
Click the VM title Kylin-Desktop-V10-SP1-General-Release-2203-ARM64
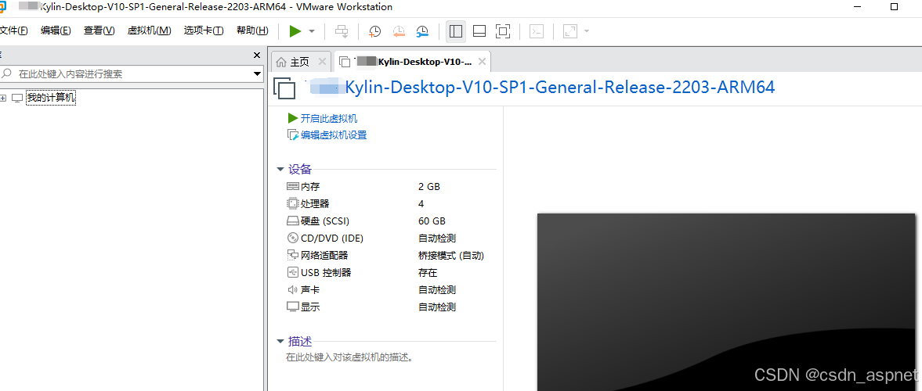point(560,87)
